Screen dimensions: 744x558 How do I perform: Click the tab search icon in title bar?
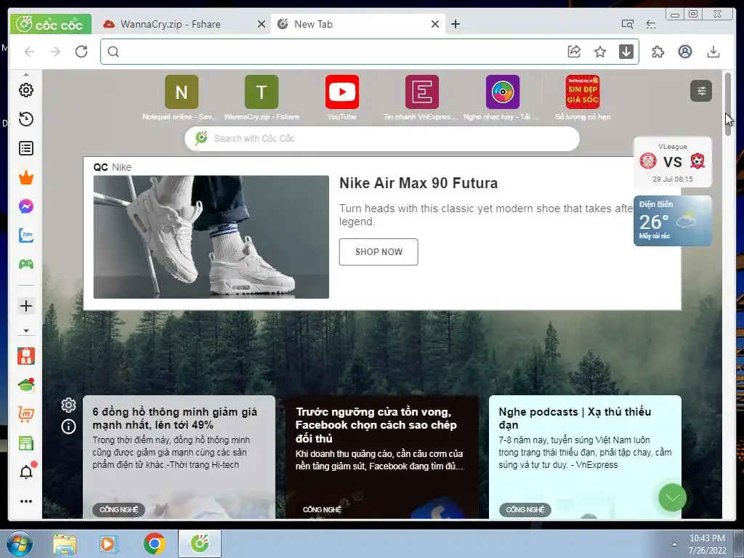(627, 24)
